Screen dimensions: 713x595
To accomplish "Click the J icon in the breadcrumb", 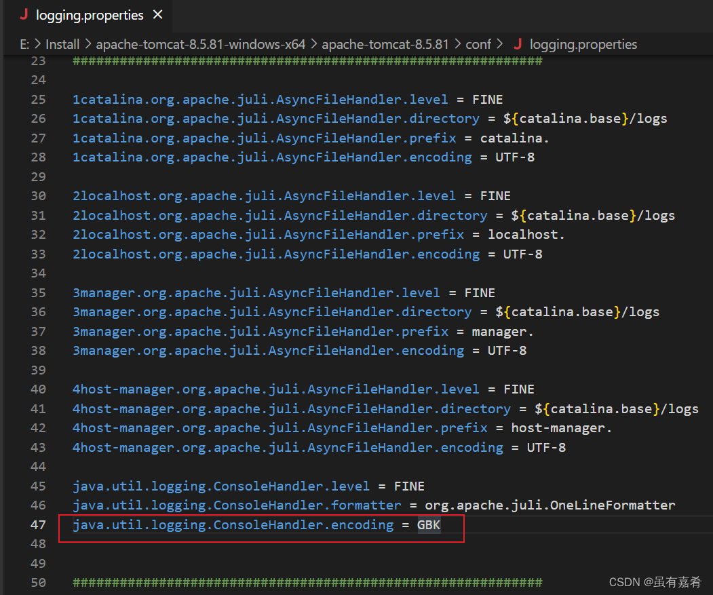I will pyautogui.click(x=518, y=44).
